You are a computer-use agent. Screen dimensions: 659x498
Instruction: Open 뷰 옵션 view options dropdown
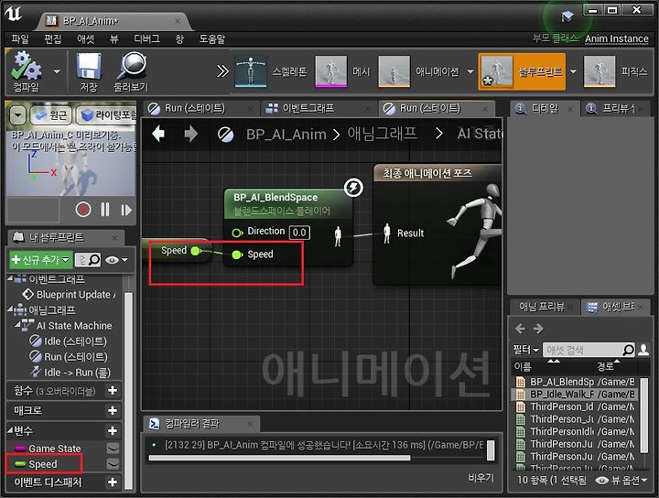621,480
